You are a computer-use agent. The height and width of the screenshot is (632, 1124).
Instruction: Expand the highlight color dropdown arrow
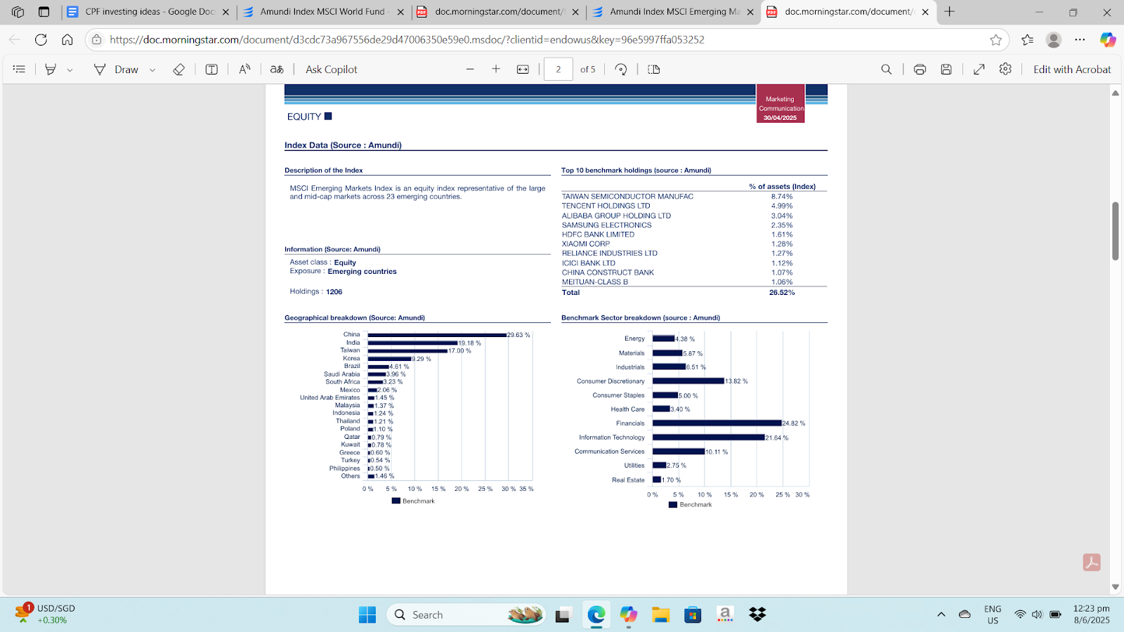point(70,70)
